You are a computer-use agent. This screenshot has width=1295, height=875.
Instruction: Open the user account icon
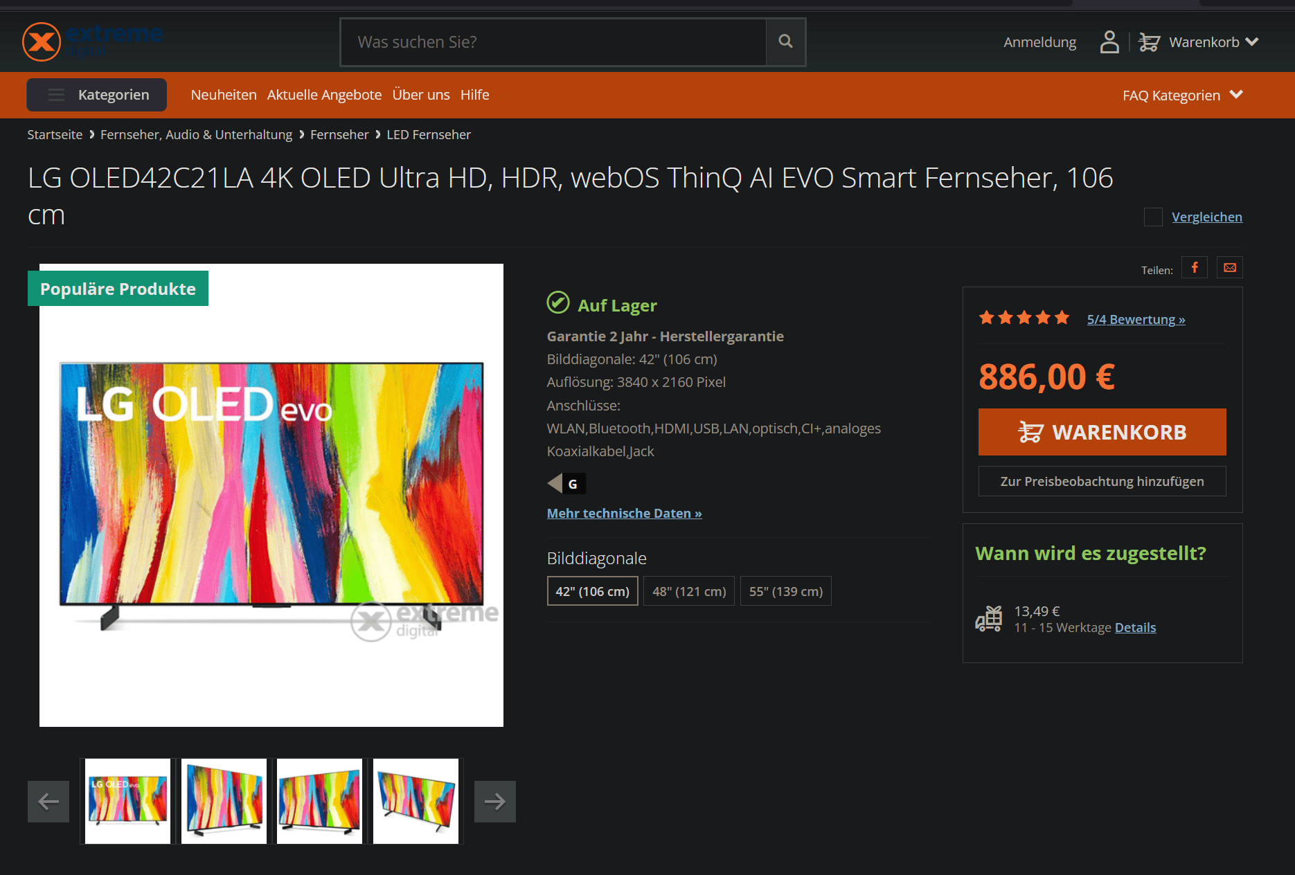pos(1109,42)
